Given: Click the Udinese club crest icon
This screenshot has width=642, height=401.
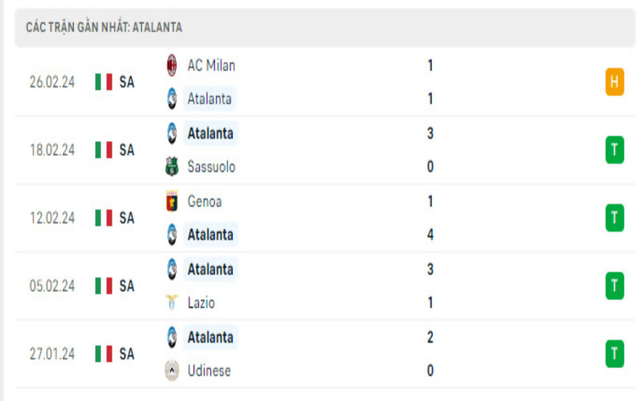Looking at the screenshot, I should pyautogui.click(x=172, y=371).
